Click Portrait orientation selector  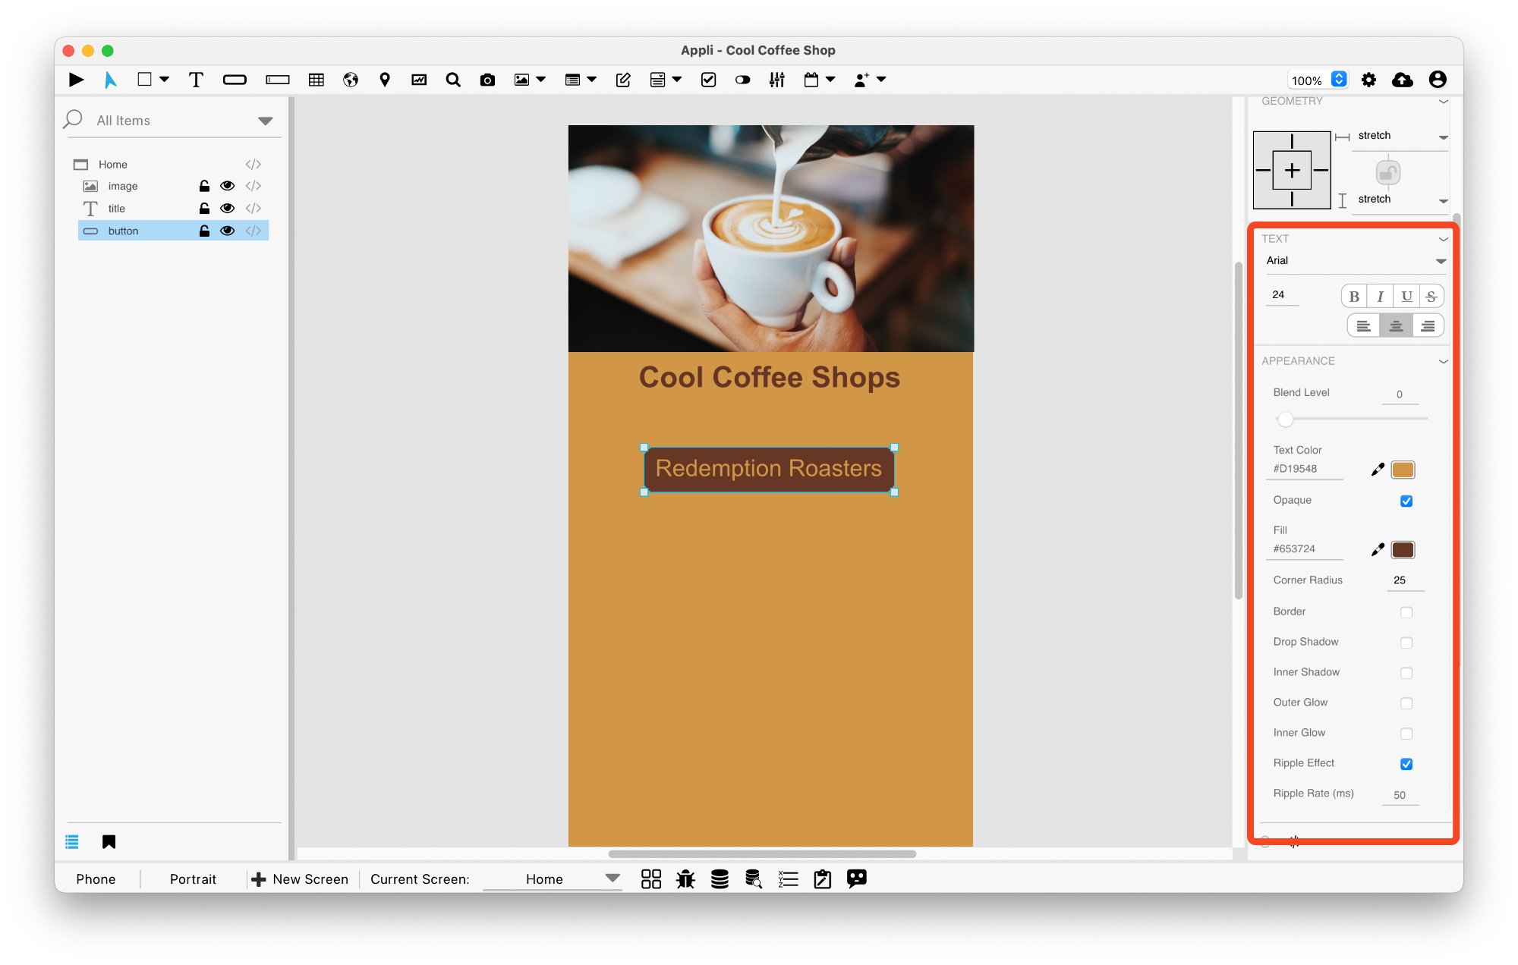click(193, 879)
